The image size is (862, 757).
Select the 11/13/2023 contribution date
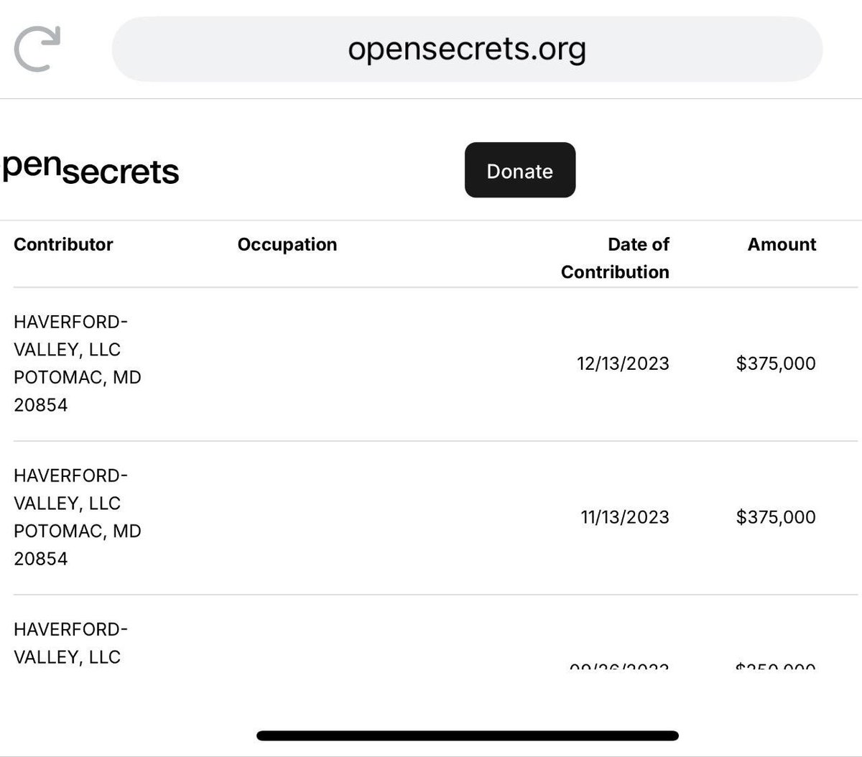(x=625, y=517)
